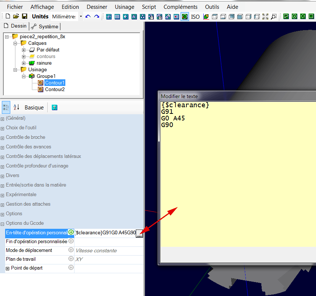Open the Unités Millimètres dropdown
Screen dimensions: 316x296
click(x=81, y=17)
